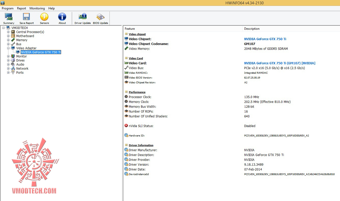
Task: Click the Driver Date value 07-Feb-2014
Action: coord(253,169)
